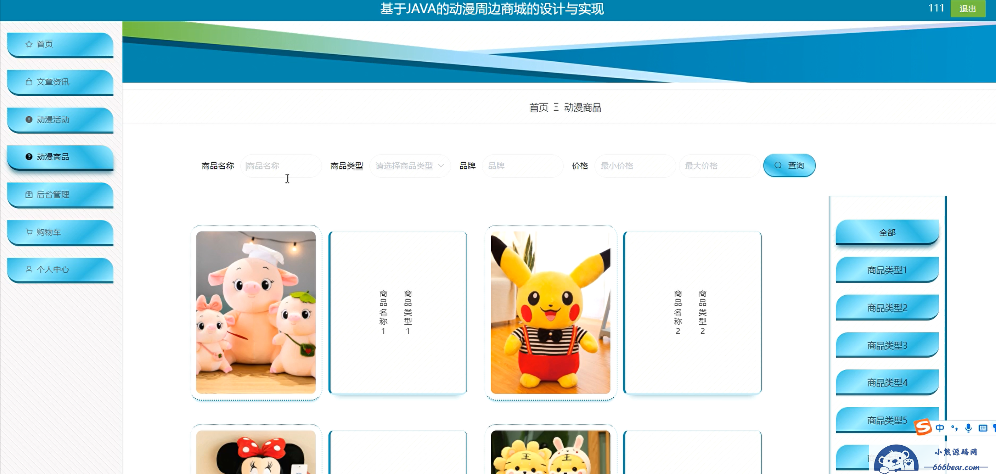Click the exclamation icon beside 动漫活动

coord(29,119)
